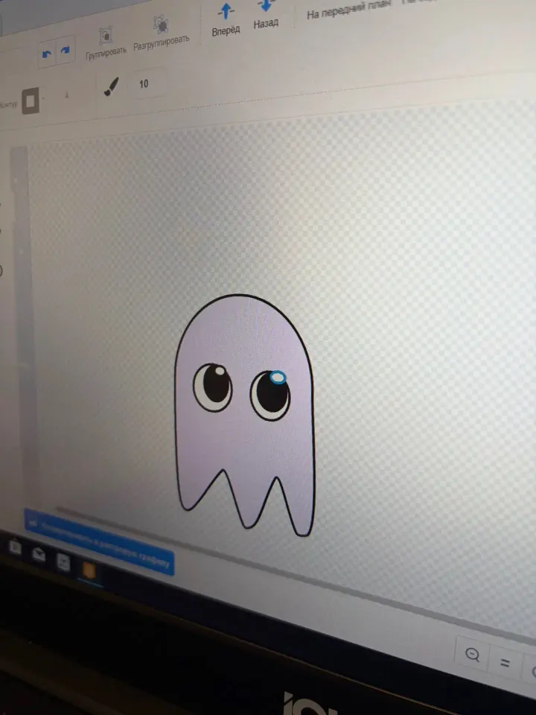Image resolution: width=536 pixels, height=715 pixels.
Task: Click the redo arrow button
Action: (66, 50)
